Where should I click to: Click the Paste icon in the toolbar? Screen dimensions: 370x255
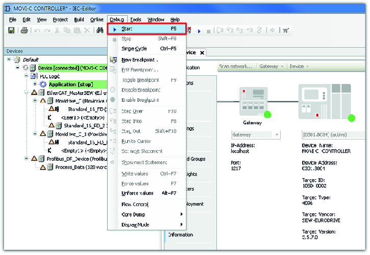(77, 31)
